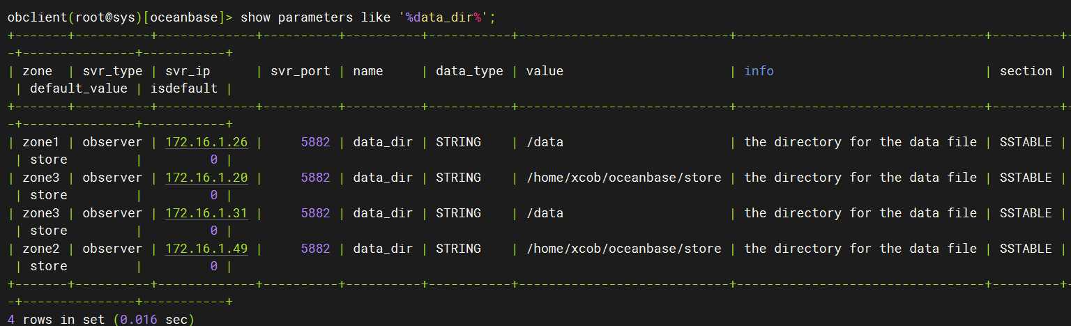Click the /data value in zone1 row
Screen dimensions: 1071x326
pyautogui.click(x=545, y=142)
